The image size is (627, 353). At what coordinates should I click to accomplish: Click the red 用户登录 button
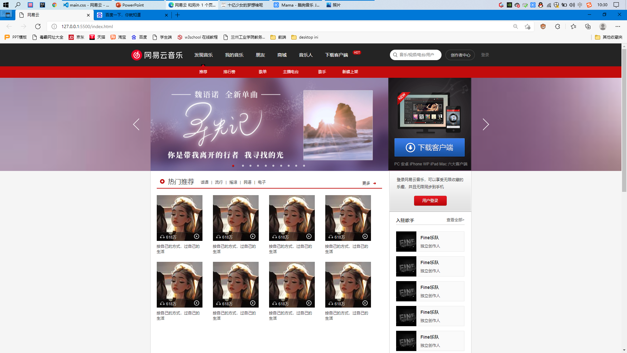tap(430, 201)
